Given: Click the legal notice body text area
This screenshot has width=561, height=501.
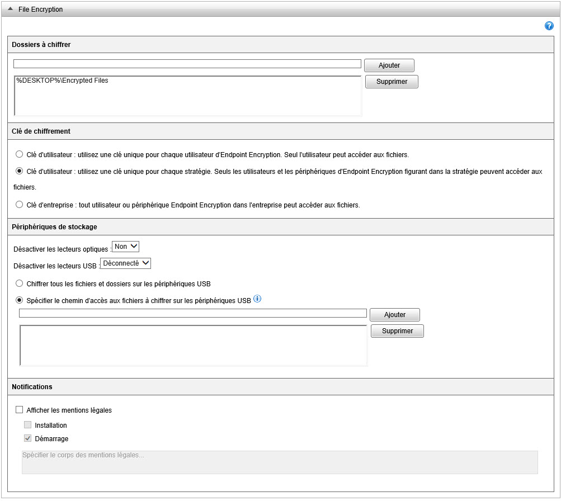Looking at the screenshot, I should tap(280, 462).
